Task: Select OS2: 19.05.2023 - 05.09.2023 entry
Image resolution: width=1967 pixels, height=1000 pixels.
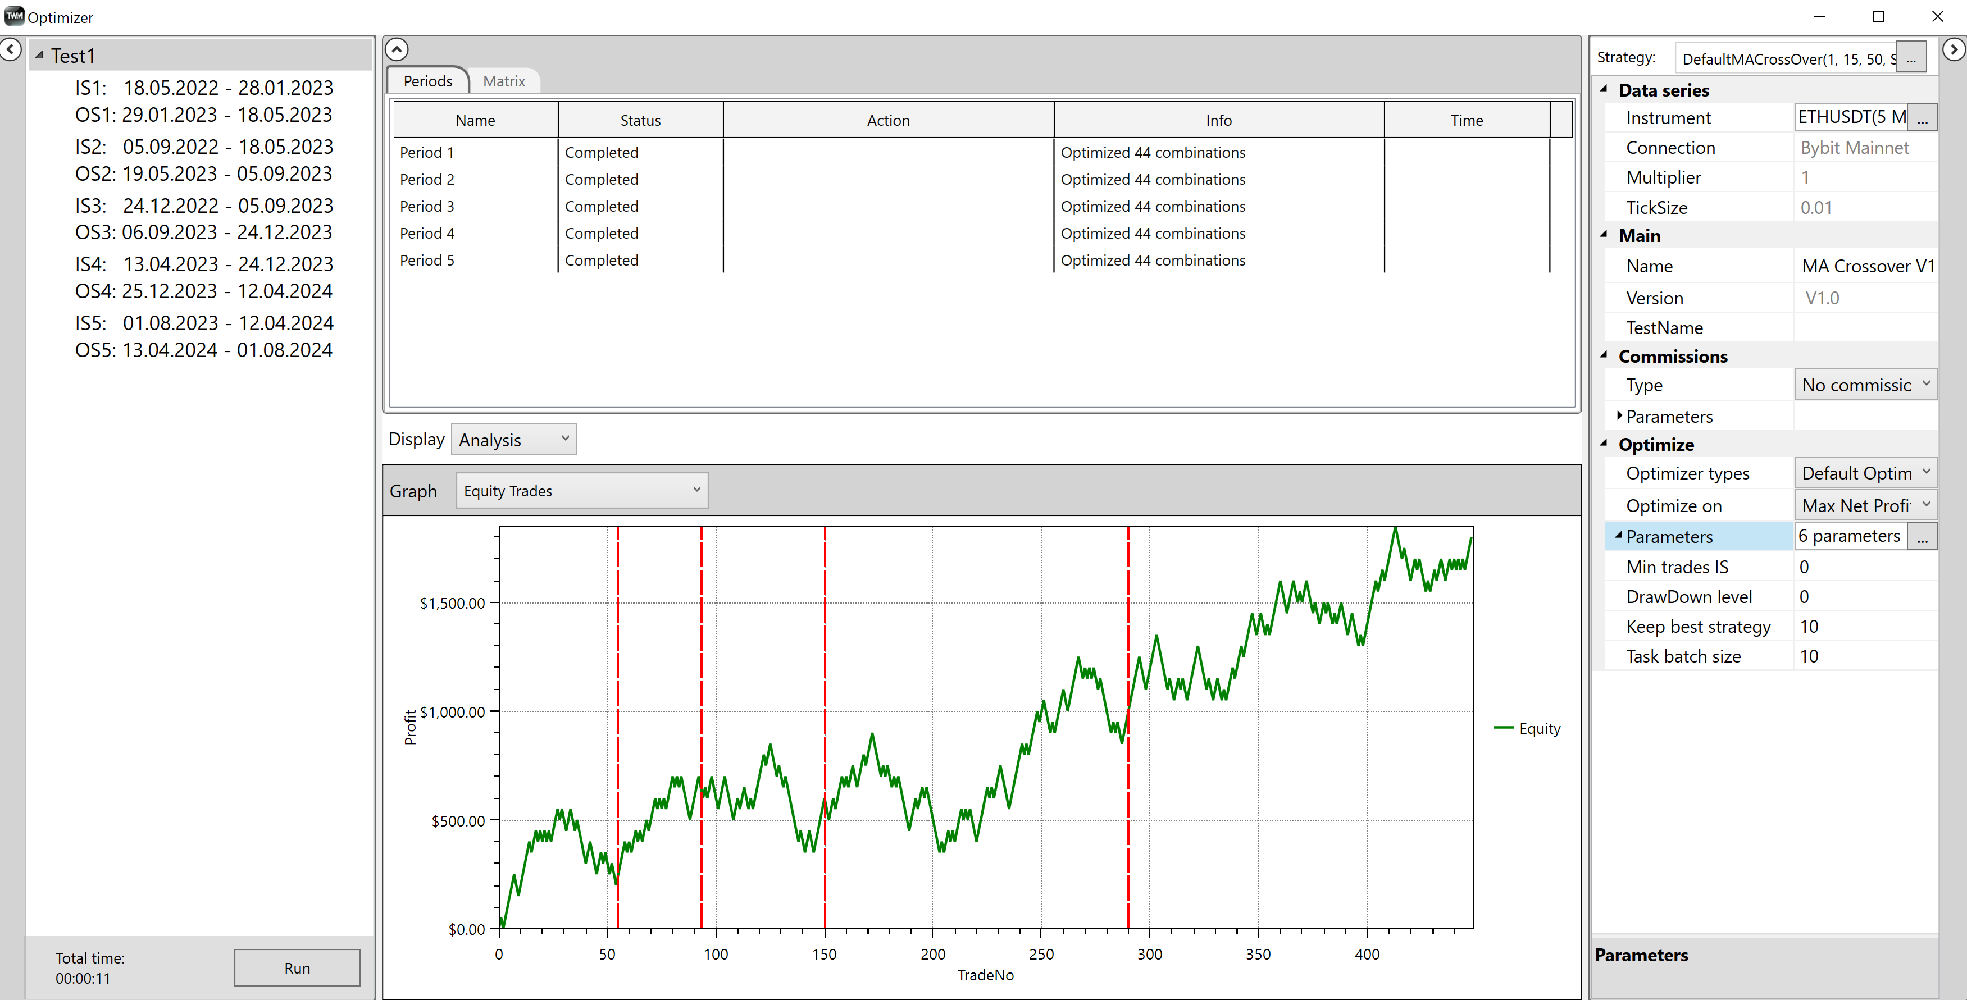Action: coord(204,174)
